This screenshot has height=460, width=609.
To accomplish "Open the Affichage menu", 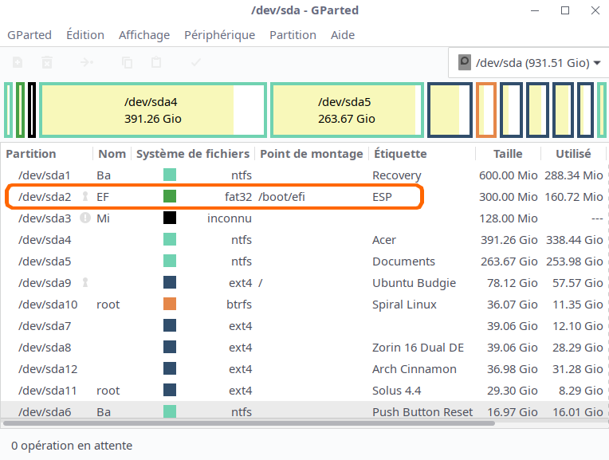I will 144,35.
